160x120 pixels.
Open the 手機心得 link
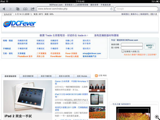click(69, 49)
